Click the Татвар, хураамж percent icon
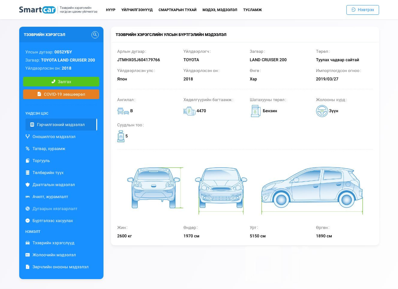 [28, 149]
